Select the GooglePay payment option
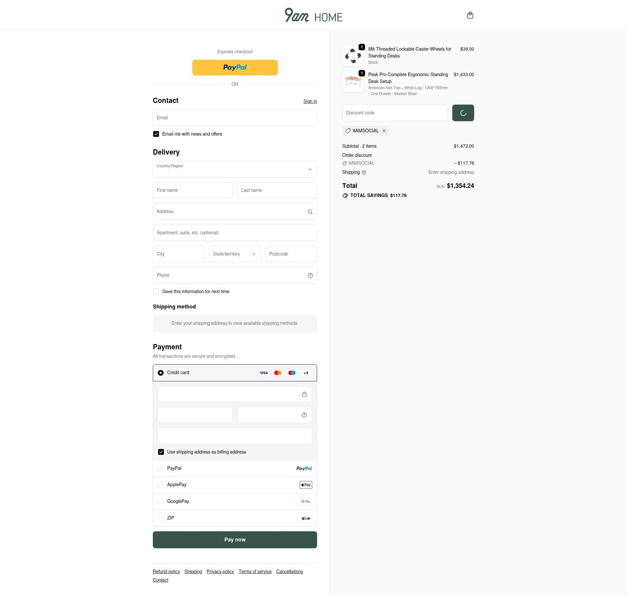This screenshot has width=627, height=596. pyautogui.click(x=161, y=502)
